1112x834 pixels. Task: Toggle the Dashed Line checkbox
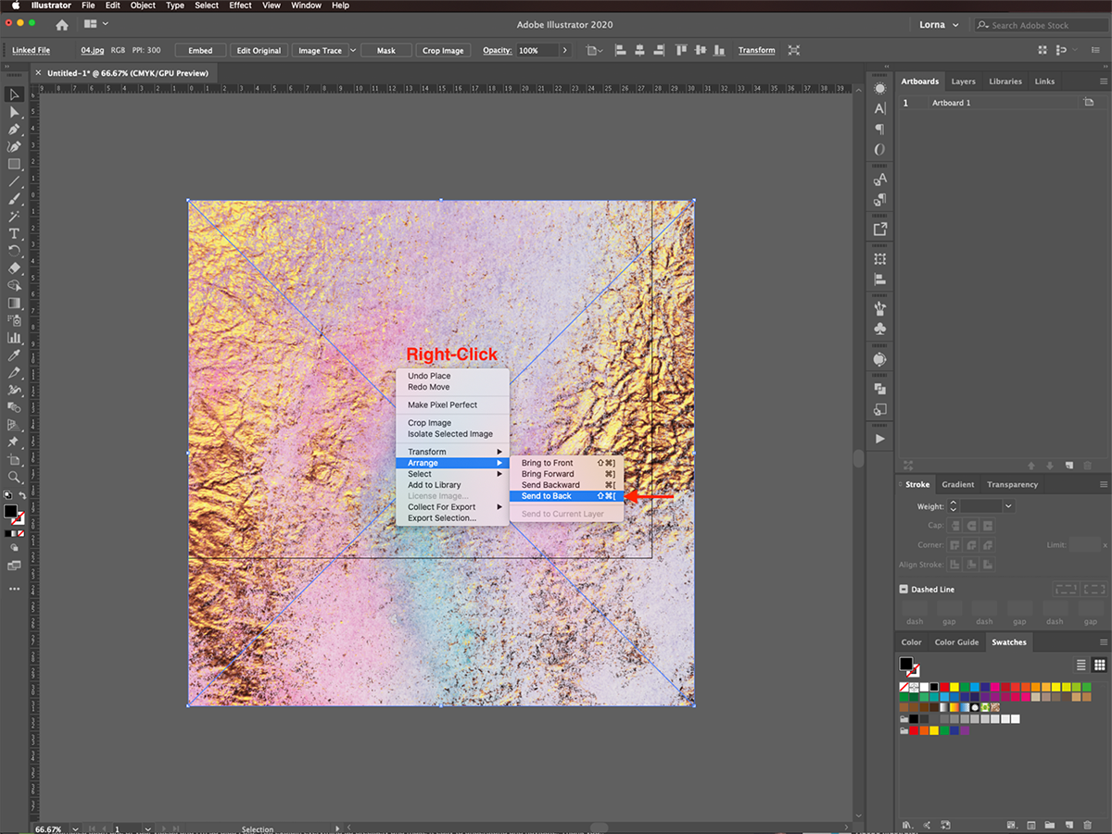(x=903, y=590)
